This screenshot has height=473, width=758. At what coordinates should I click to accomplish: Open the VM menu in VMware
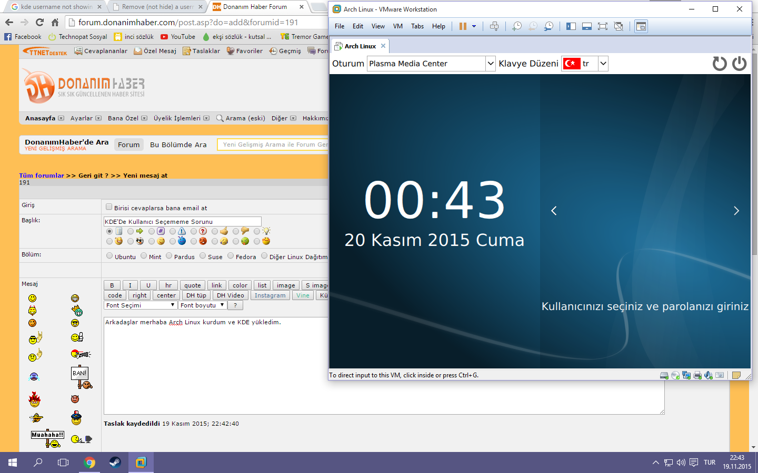point(397,26)
